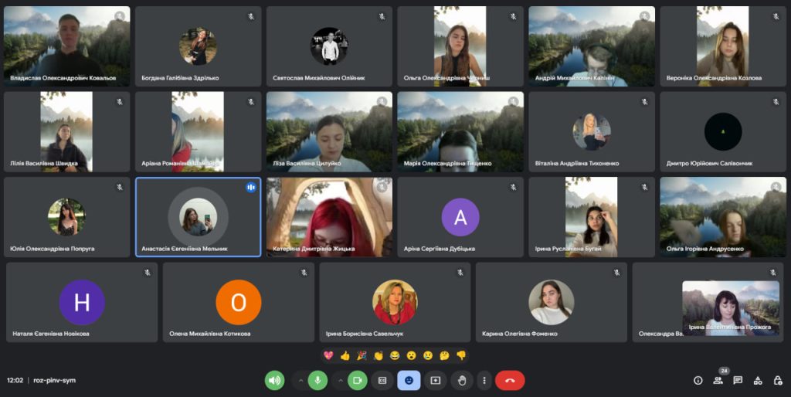The height and width of the screenshot is (397, 791).
Task: Turn off the camera with the green video button
Action: pyautogui.click(x=357, y=380)
